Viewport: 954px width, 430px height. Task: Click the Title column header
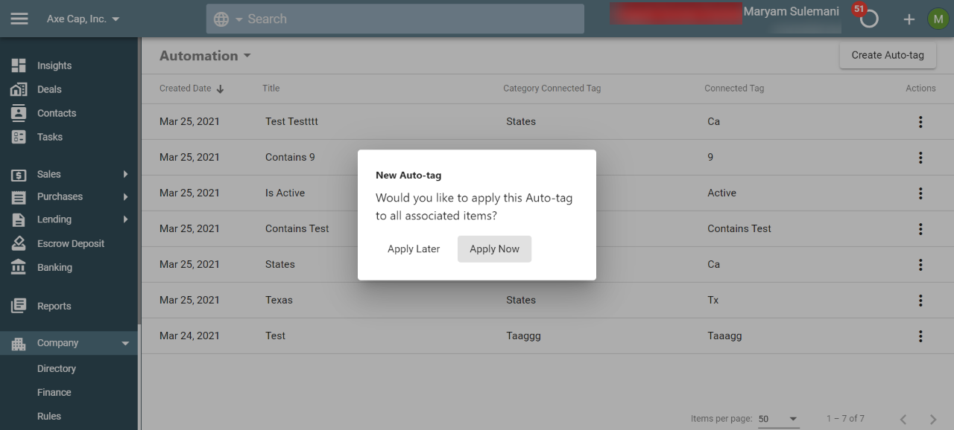pyautogui.click(x=271, y=88)
